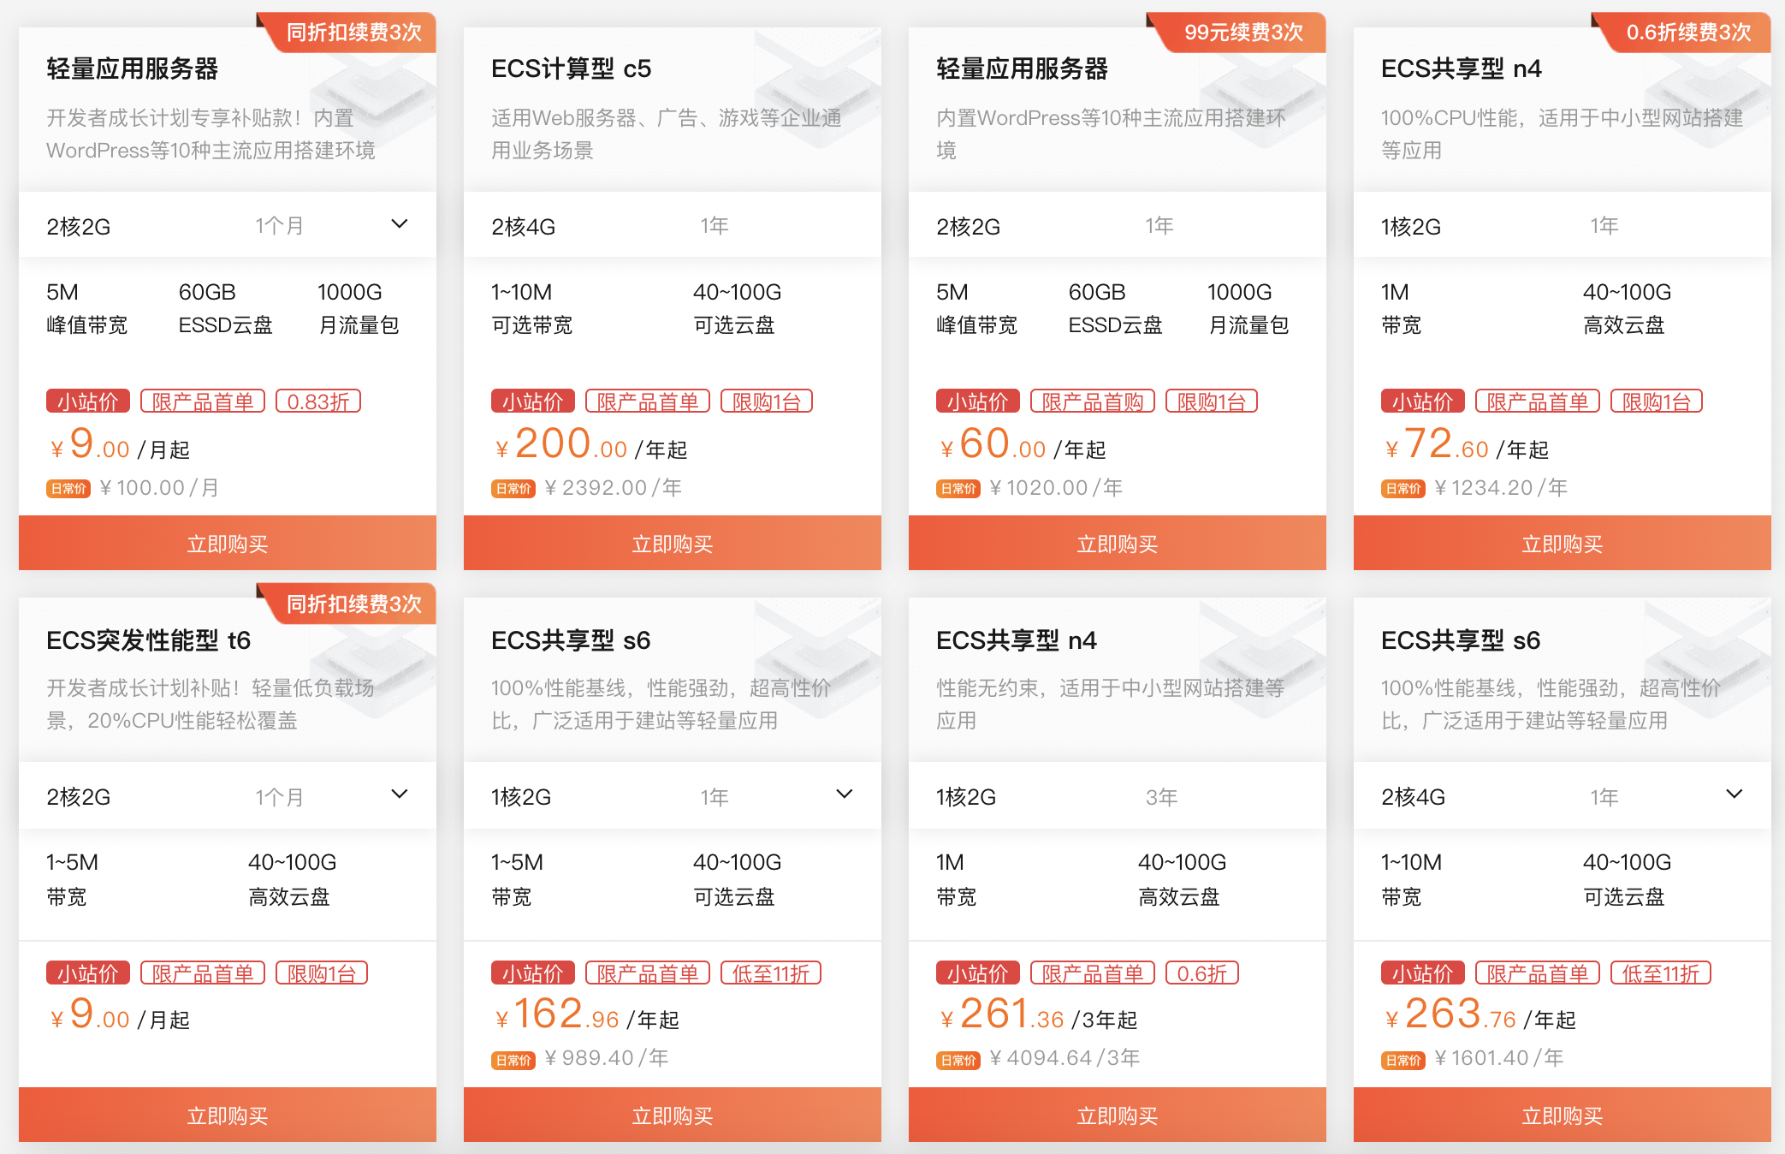Open spec selector on ECS共享型 s6 (1核2G)
Screen dimensions: 1785x1154
tap(844, 794)
